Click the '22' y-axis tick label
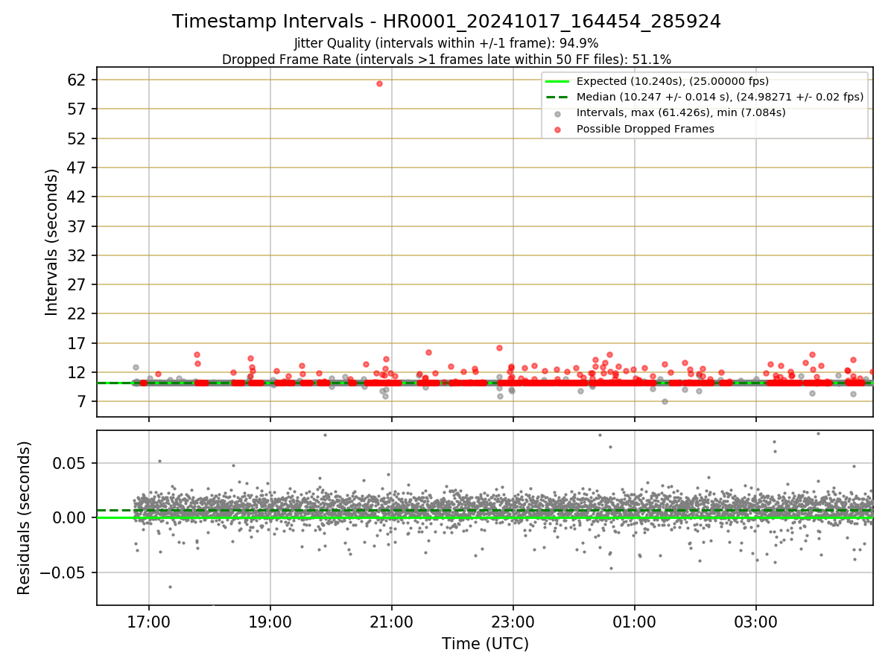894x670 pixels. click(78, 314)
